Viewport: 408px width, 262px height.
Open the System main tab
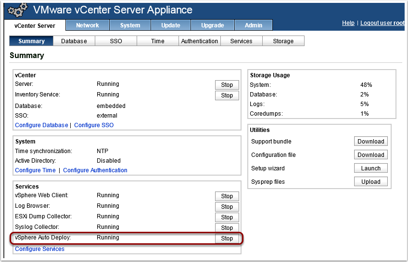tap(130, 25)
